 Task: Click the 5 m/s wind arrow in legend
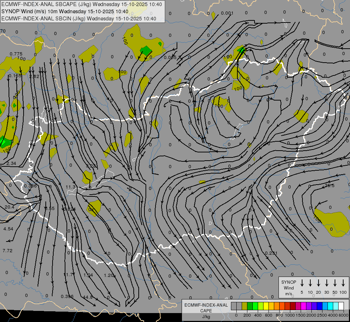[302, 283]
